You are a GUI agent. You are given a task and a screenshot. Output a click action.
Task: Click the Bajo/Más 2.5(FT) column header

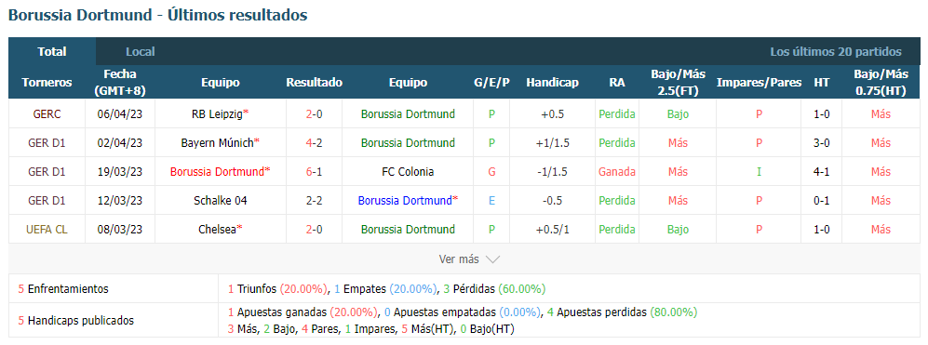679,82
